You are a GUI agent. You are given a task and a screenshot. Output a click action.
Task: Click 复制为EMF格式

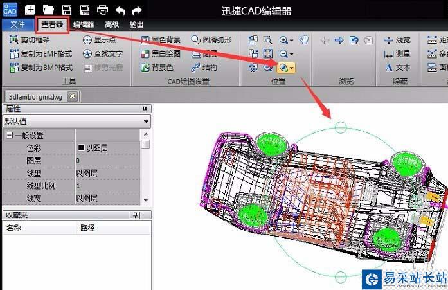coord(41,54)
